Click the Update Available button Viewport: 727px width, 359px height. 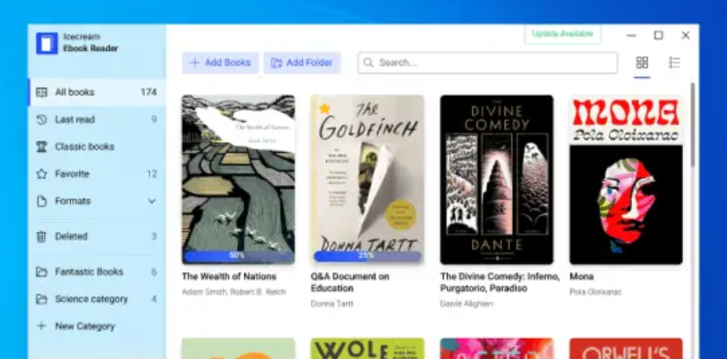[563, 34]
